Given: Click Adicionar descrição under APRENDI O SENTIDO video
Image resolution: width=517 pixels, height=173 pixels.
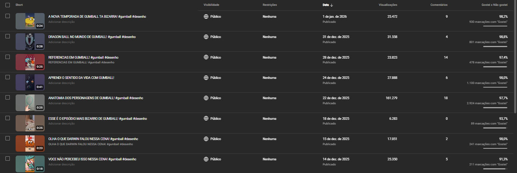Looking at the screenshot, I should click(x=61, y=83).
